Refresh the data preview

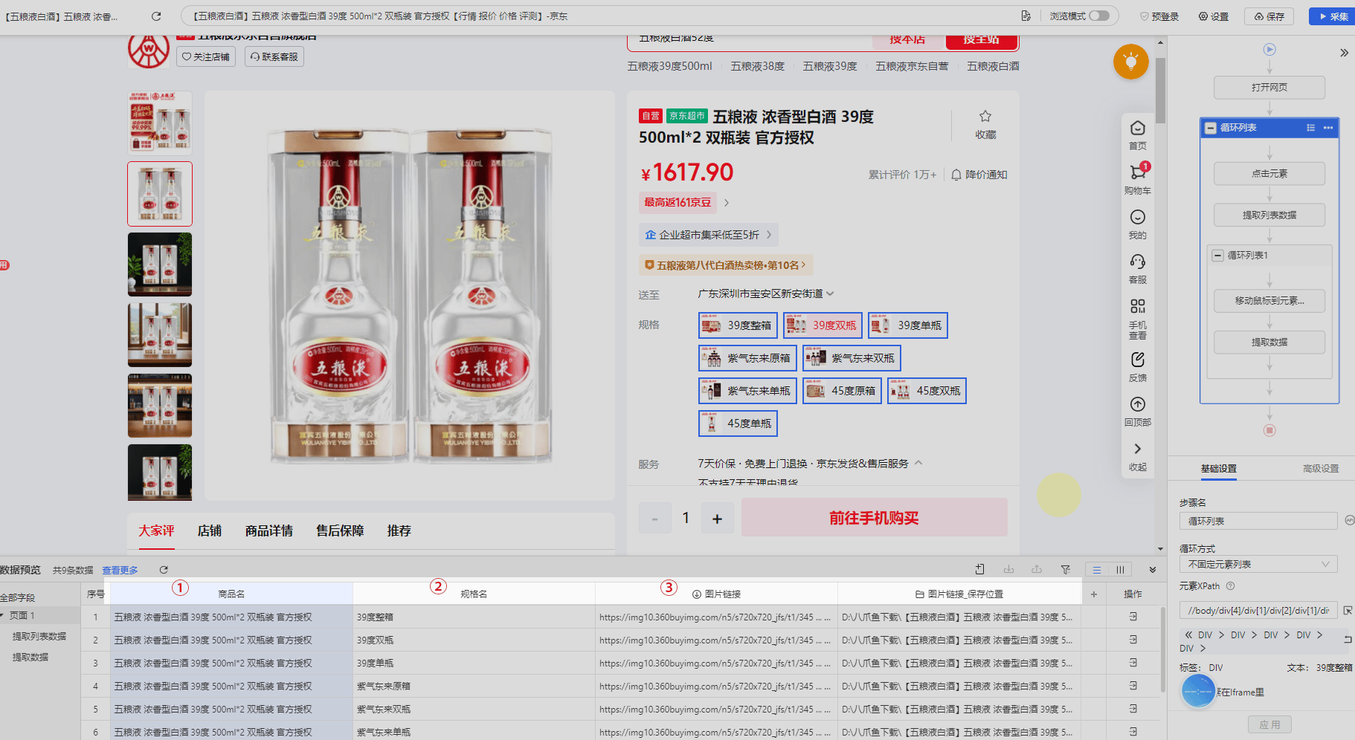164,570
